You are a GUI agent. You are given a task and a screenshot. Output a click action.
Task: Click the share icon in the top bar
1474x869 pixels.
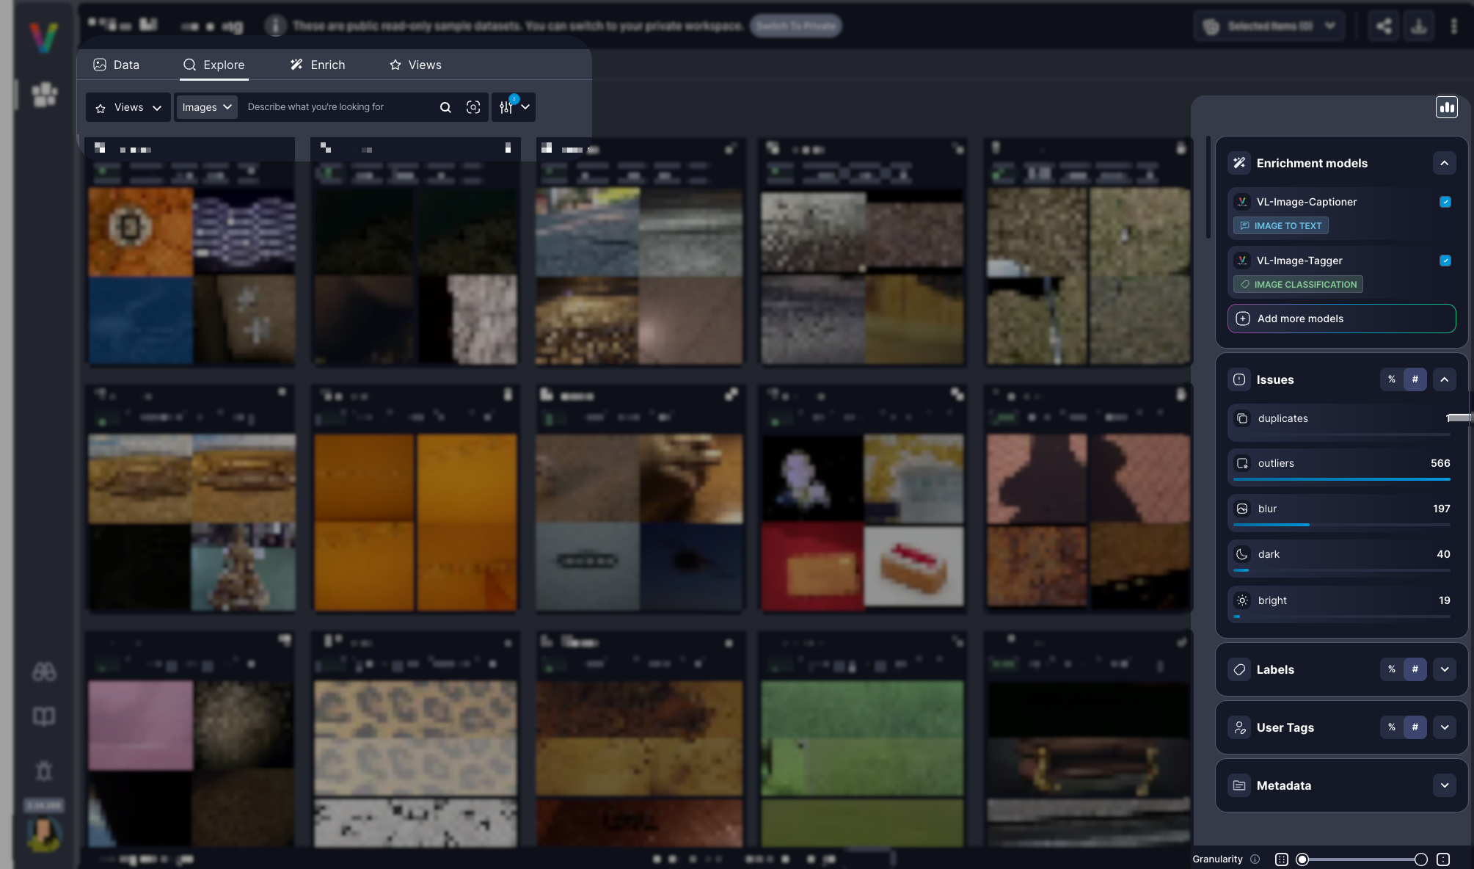1384,26
